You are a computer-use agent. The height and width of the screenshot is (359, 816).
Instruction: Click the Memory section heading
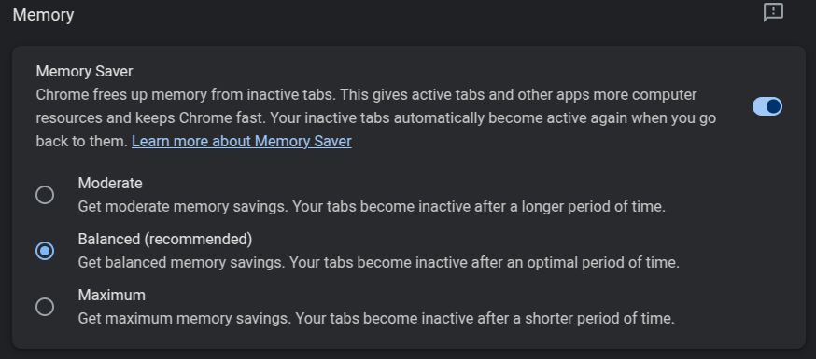pyautogui.click(x=43, y=15)
